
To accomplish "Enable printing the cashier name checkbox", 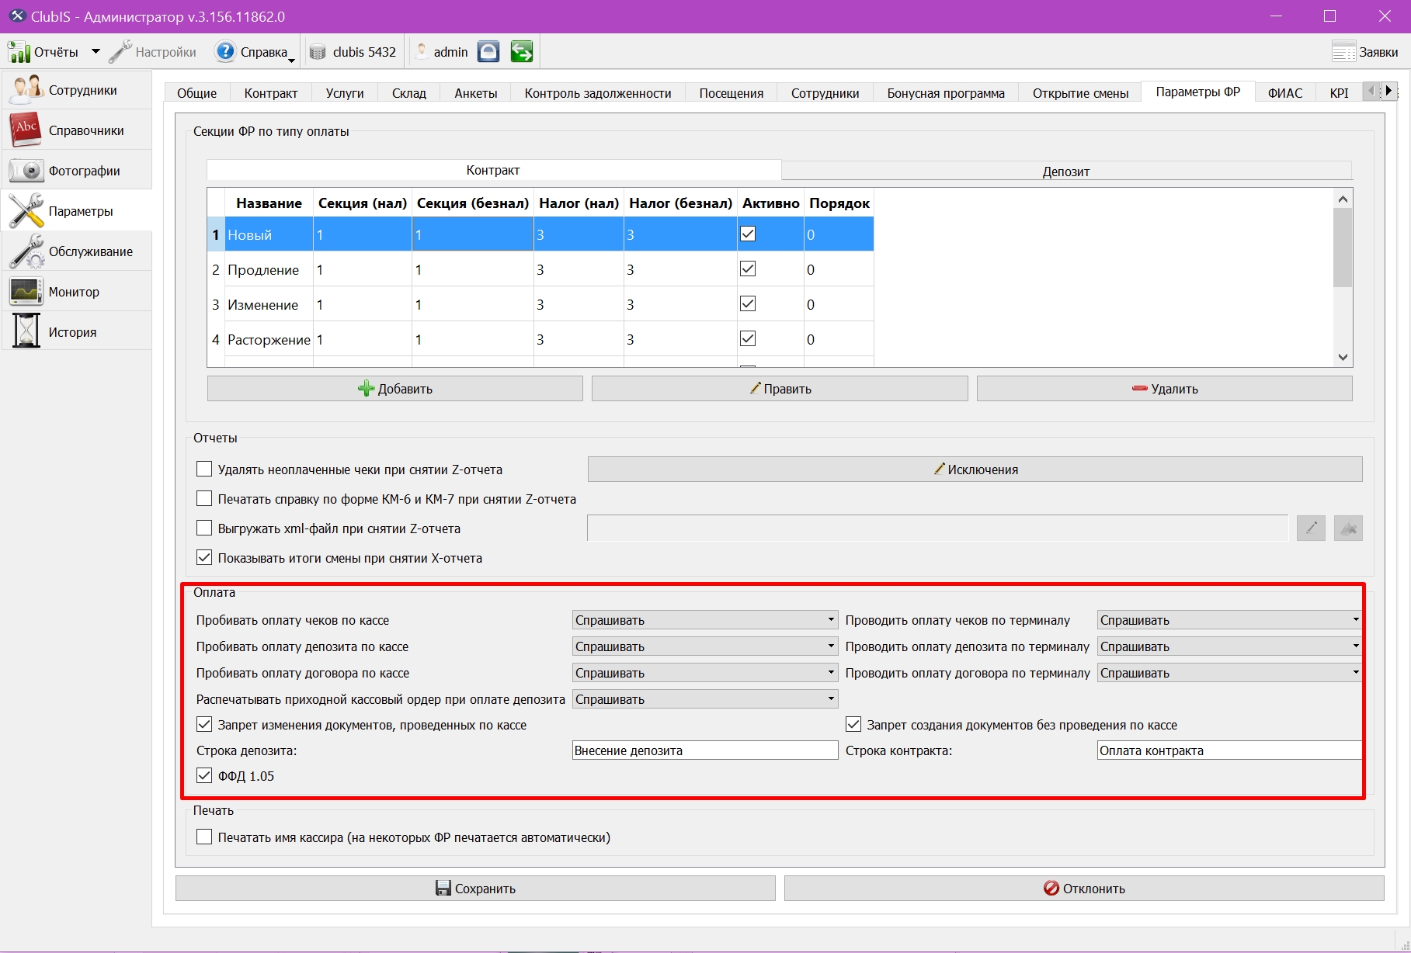I will tap(204, 837).
